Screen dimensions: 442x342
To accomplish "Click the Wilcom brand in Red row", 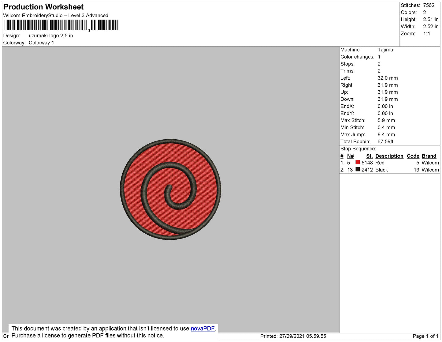I will coord(430,163).
